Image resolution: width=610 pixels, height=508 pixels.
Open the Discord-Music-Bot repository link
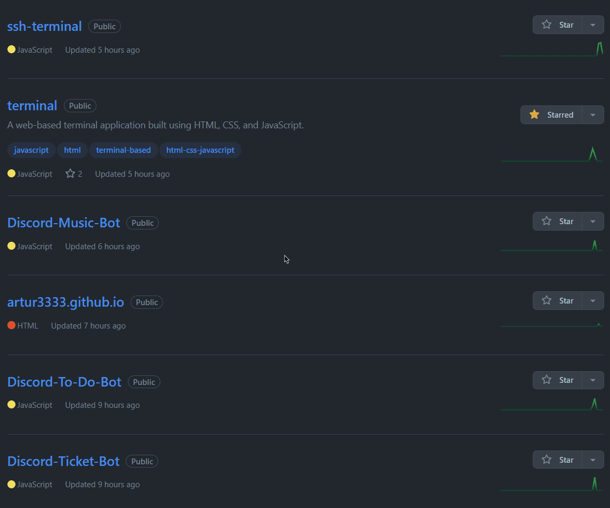(64, 223)
